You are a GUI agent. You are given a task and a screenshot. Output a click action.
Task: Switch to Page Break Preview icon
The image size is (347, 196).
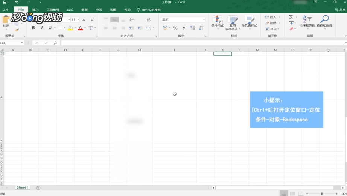[301, 194]
